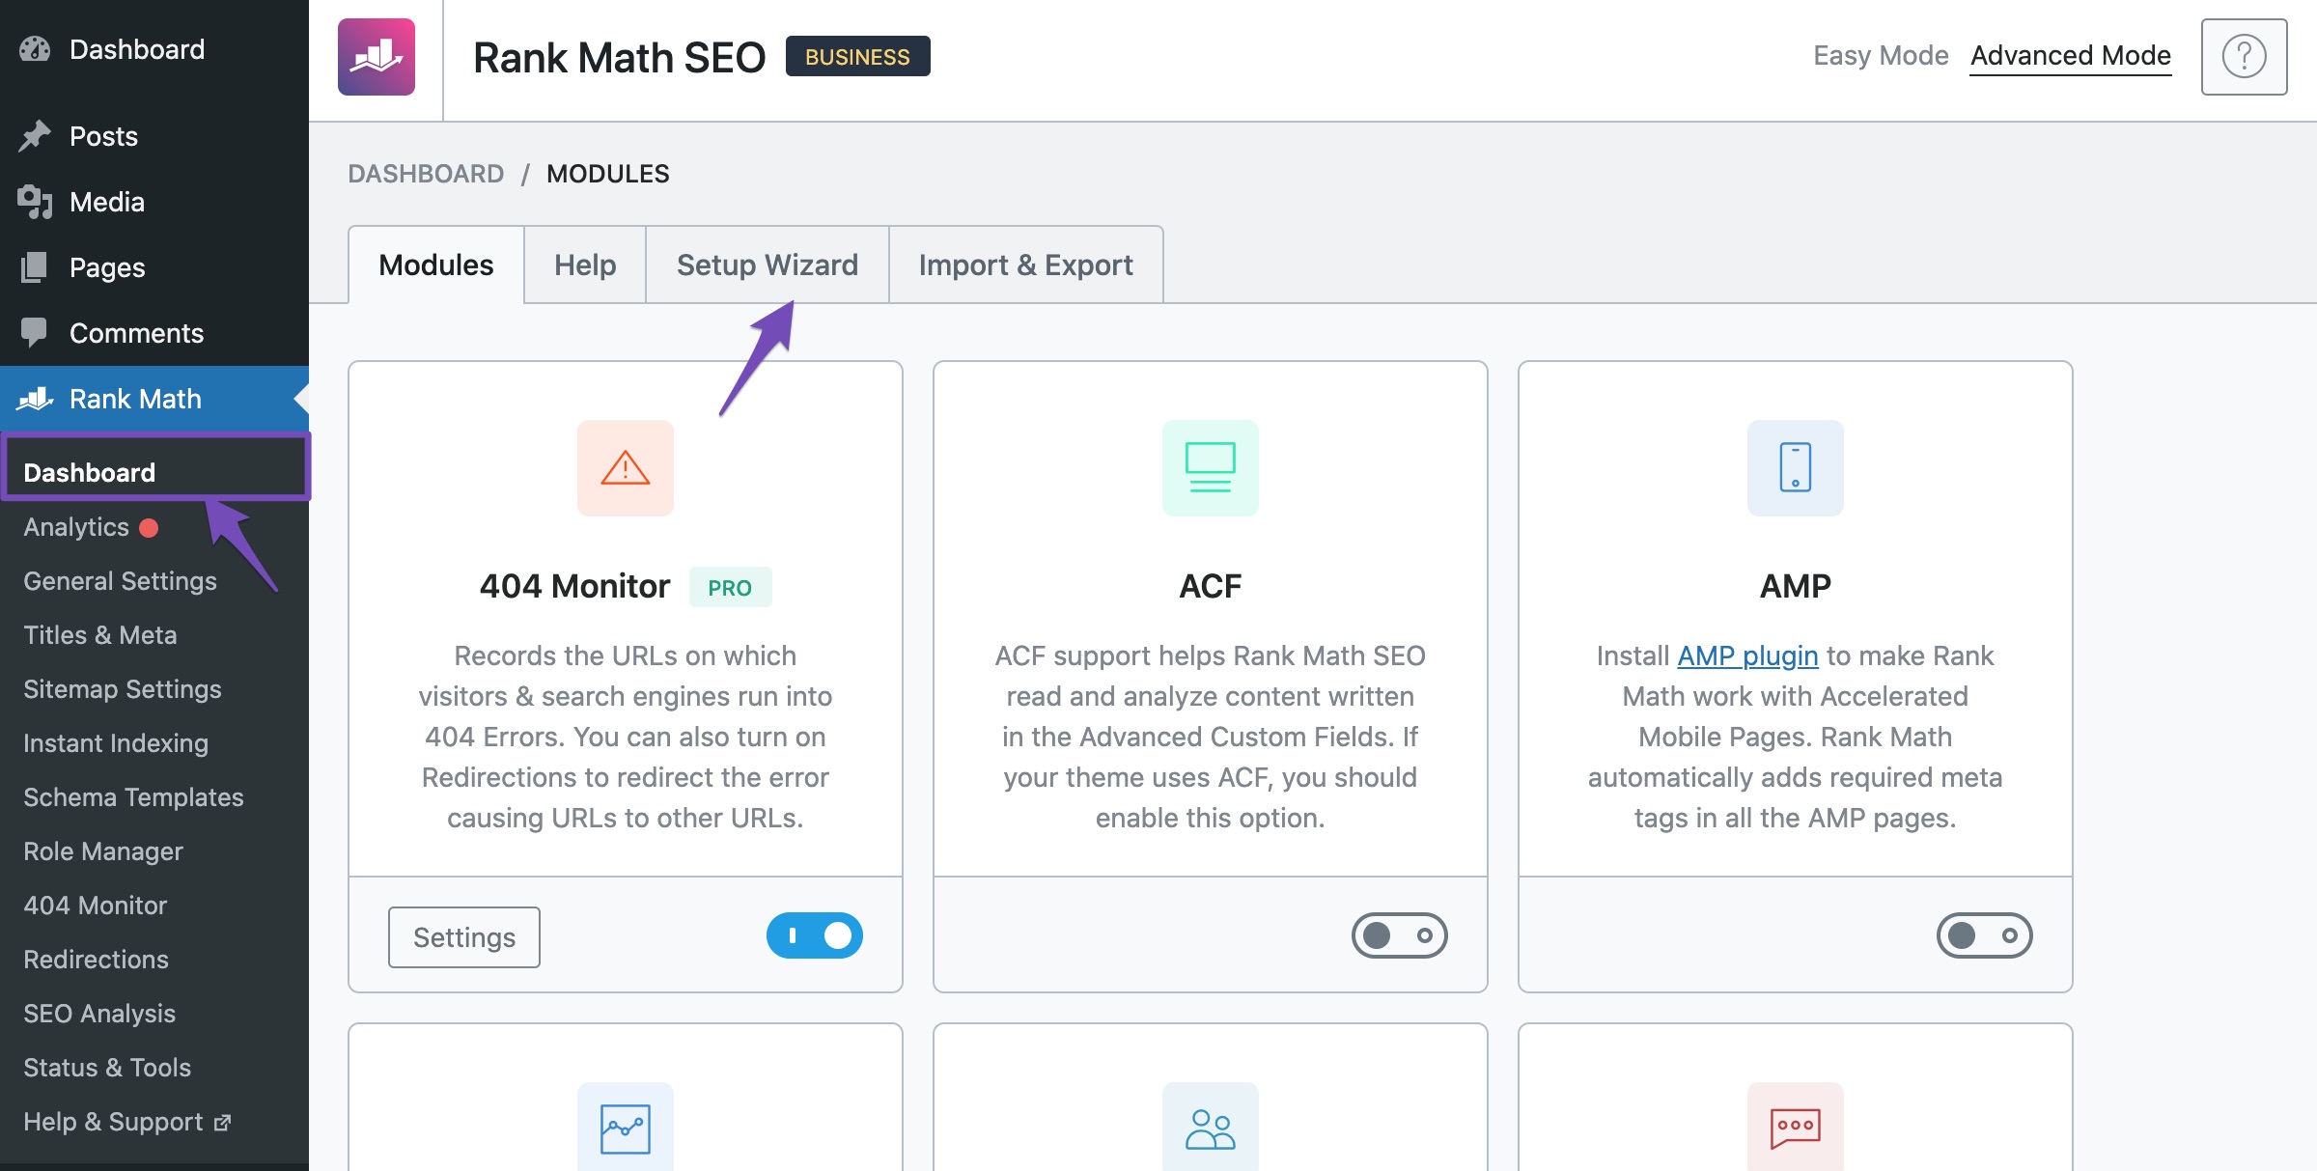Viewport: 2317px width, 1171px height.
Task: Click the Rank Math dashboard icon
Action: [377, 57]
